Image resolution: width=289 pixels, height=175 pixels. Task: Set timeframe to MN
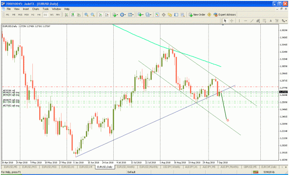coord(58,15)
